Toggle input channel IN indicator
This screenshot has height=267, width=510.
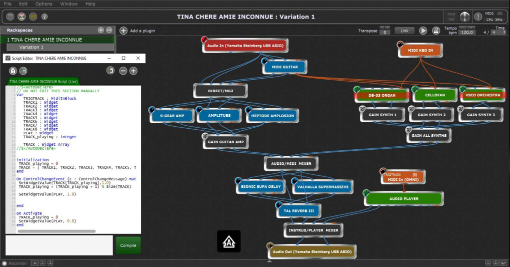click(35, 263)
